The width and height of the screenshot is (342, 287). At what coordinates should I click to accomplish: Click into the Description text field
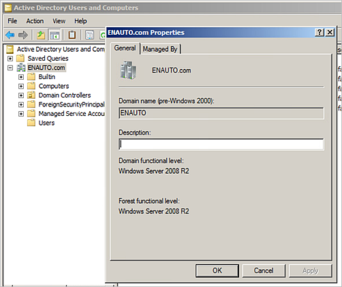click(221, 145)
